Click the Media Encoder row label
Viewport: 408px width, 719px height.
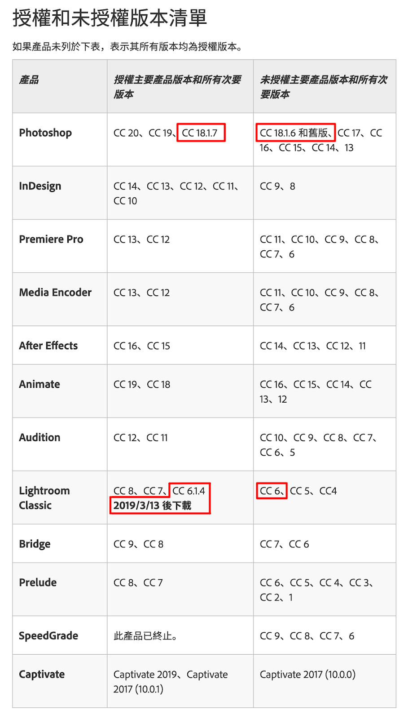[55, 293]
